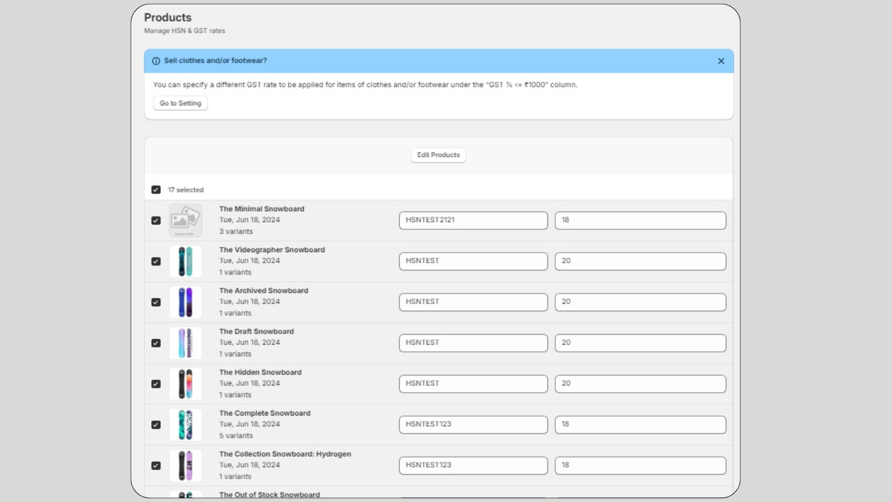Viewport: 892px width, 502px height.
Task: Click The Collection Snowboard: Hydrogen name
Action: [x=285, y=454]
